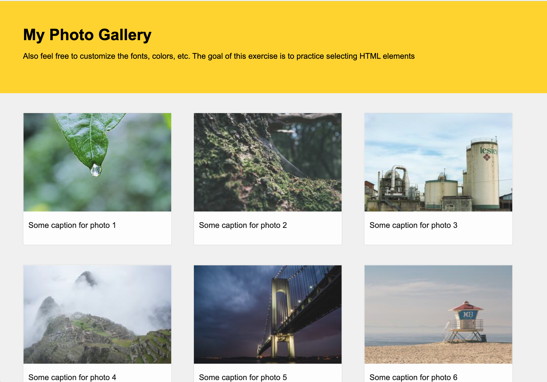Click the water droplet on the leaf tip
Image resolution: width=547 pixels, height=382 pixels.
point(96,170)
